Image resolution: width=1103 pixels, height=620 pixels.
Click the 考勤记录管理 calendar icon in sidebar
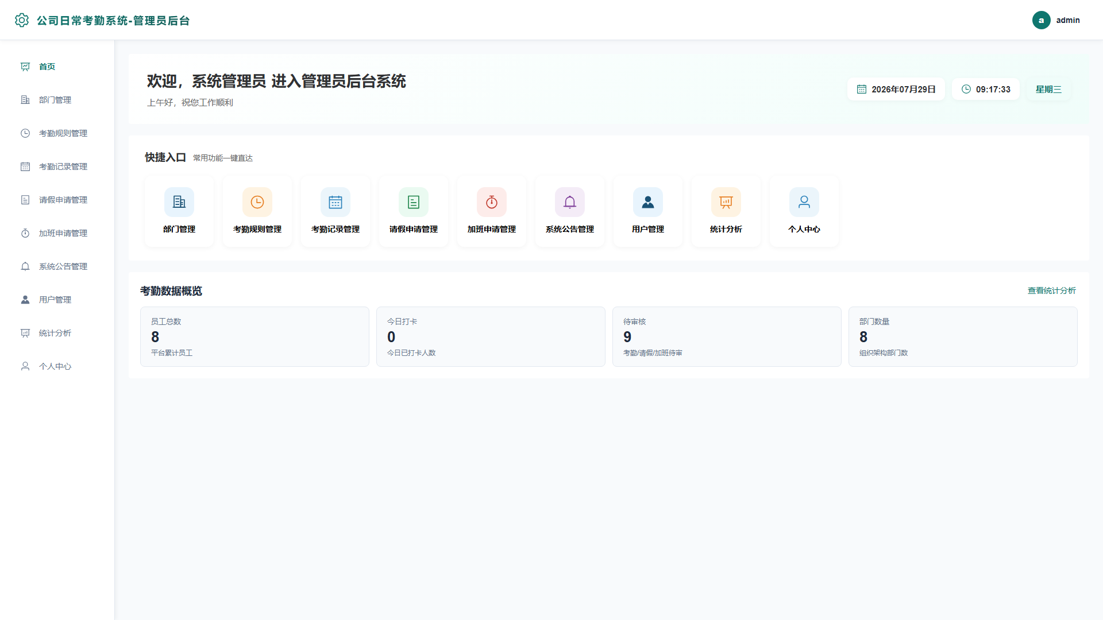[25, 166]
